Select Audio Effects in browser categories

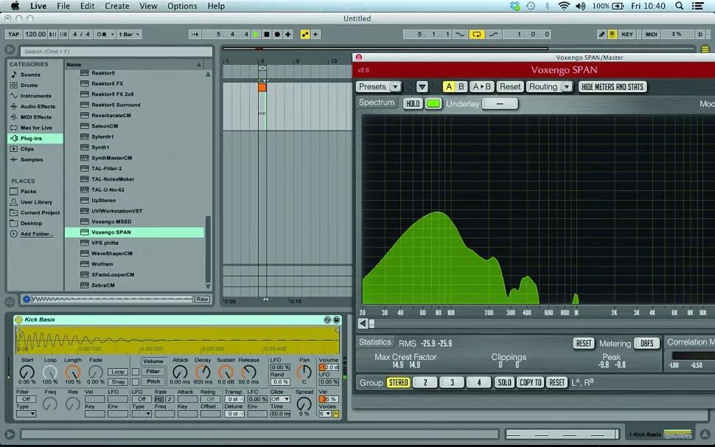point(37,106)
